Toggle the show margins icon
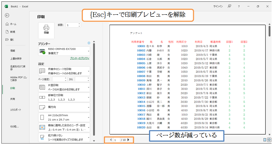 (x=265, y=140)
